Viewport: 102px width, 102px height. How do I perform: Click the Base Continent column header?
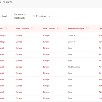point(22,29)
